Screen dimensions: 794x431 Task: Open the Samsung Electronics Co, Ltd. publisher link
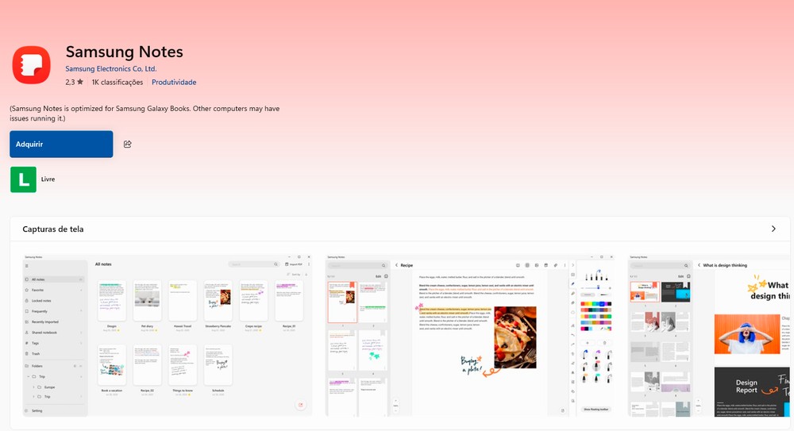(x=111, y=69)
